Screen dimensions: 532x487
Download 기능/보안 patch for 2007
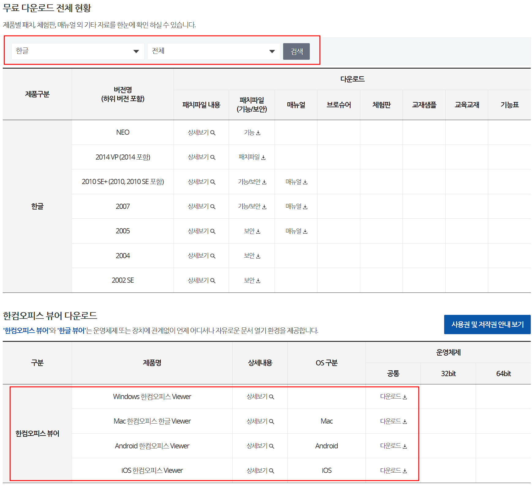tap(252, 206)
